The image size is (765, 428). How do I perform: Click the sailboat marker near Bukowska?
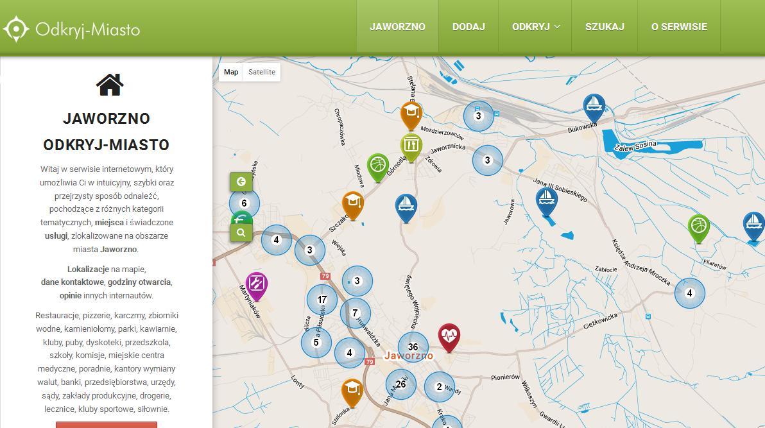point(594,106)
